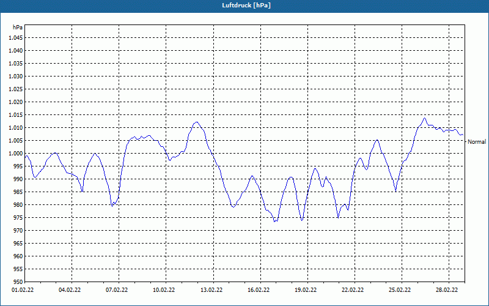489x306 pixels.
Task: Click the 1.005 axis value
Action: (16, 141)
